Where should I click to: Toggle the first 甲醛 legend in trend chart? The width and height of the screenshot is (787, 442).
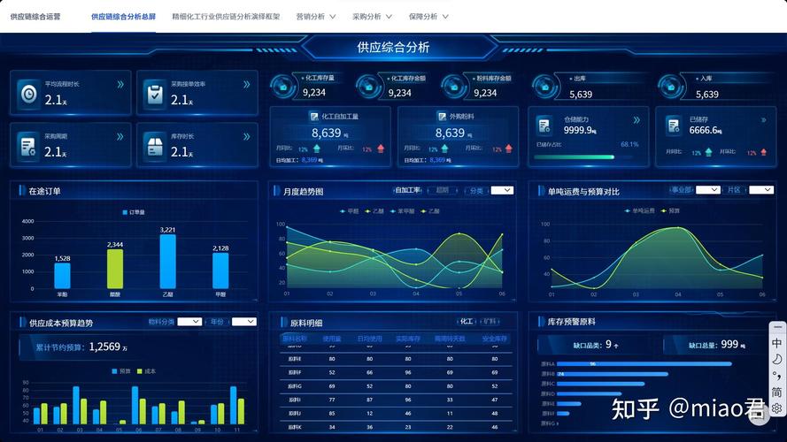[350, 211]
